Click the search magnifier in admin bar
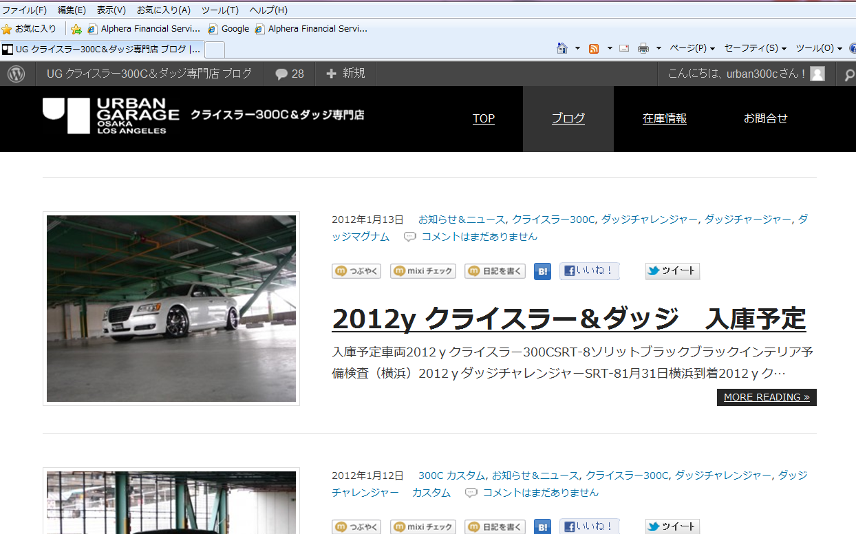Screen dimensions: 856x534 (849, 75)
